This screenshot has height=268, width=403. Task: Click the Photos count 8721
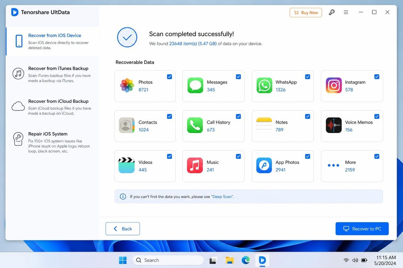point(143,90)
